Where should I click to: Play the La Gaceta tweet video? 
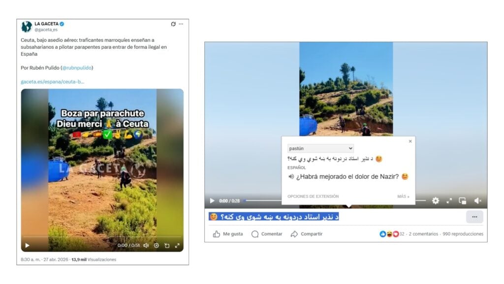pos(27,245)
